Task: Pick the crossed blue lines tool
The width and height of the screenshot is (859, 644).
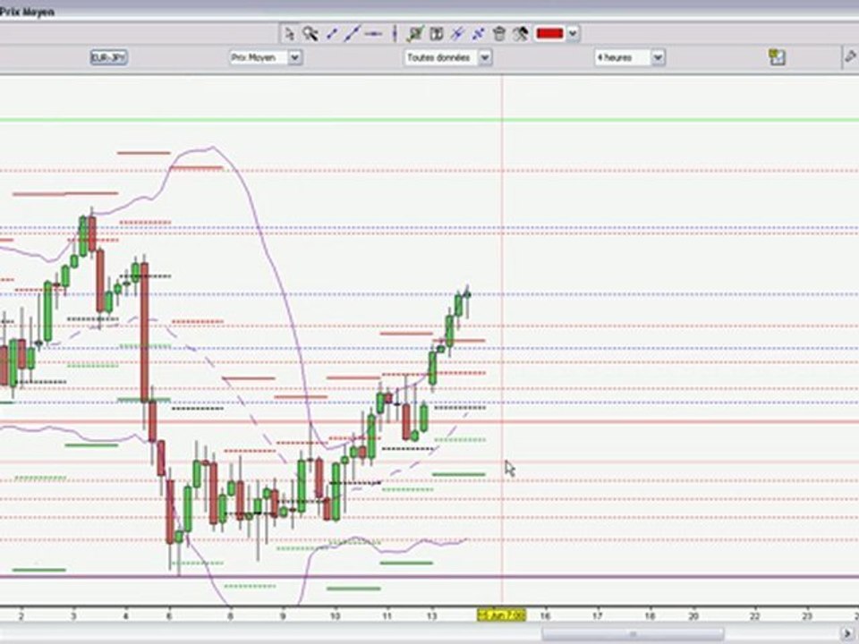Action: click(457, 34)
